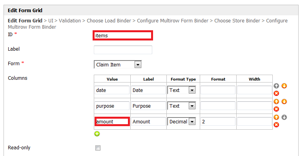Switch to the UI step
The width and height of the screenshot is (301, 156).
51,21
